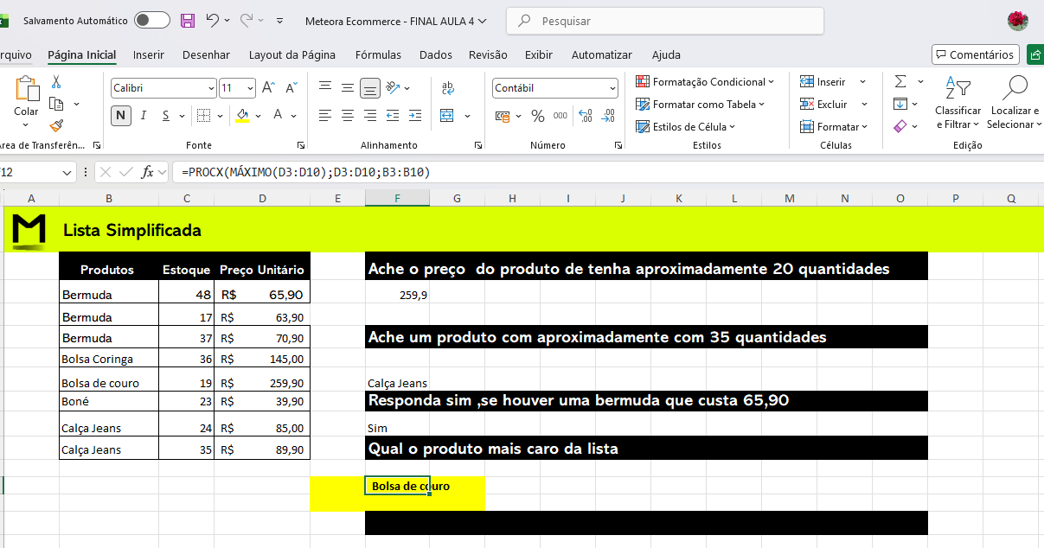The width and height of the screenshot is (1044, 548).
Task: Click the text orientation icon
Action: tap(393, 87)
